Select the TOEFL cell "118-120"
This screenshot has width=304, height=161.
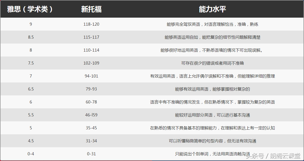(91, 24)
